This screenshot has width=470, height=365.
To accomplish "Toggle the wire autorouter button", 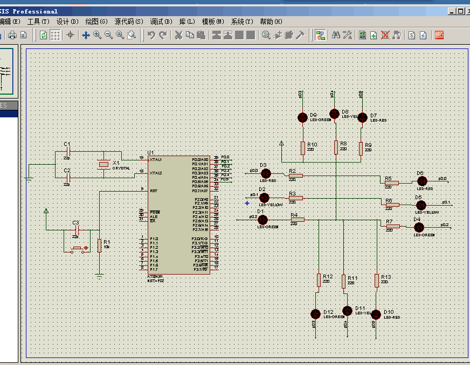I will point(320,35).
